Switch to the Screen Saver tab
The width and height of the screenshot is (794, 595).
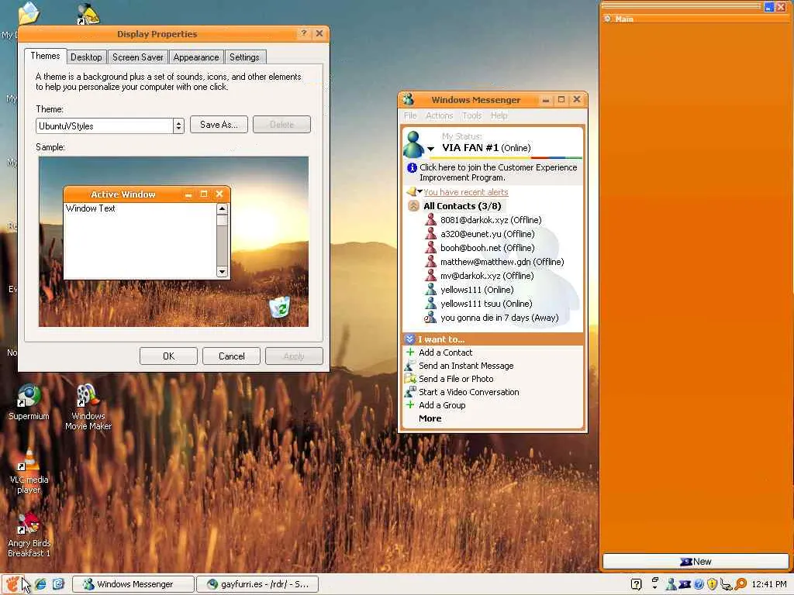pyautogui.click(x=138, y=57)
